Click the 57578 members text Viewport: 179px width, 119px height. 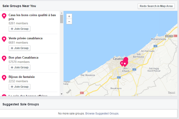19,62
